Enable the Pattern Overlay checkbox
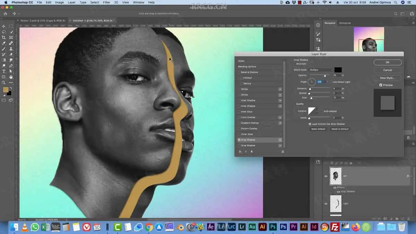The height and width of the screenshot is (234, 416). [239, 129]
